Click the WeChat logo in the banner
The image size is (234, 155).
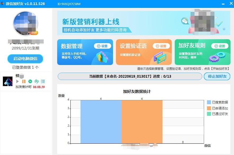tap(185, 21)
